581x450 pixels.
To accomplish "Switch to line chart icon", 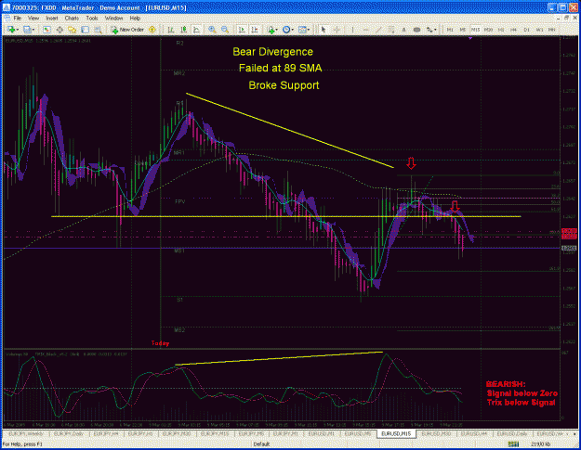I will (196, 30).
